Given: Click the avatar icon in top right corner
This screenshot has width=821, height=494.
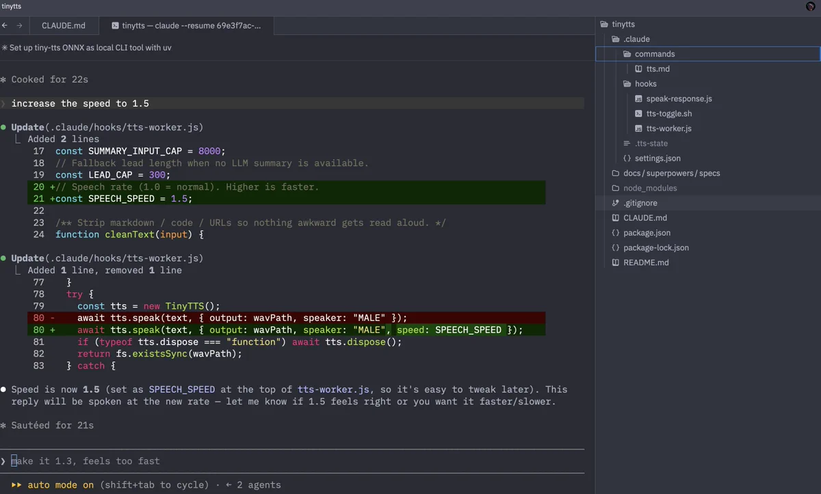Looking at the screenshot, I should pos(811,6).
